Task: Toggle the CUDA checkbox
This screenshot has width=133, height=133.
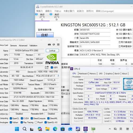Action: (x=22, y=118)
